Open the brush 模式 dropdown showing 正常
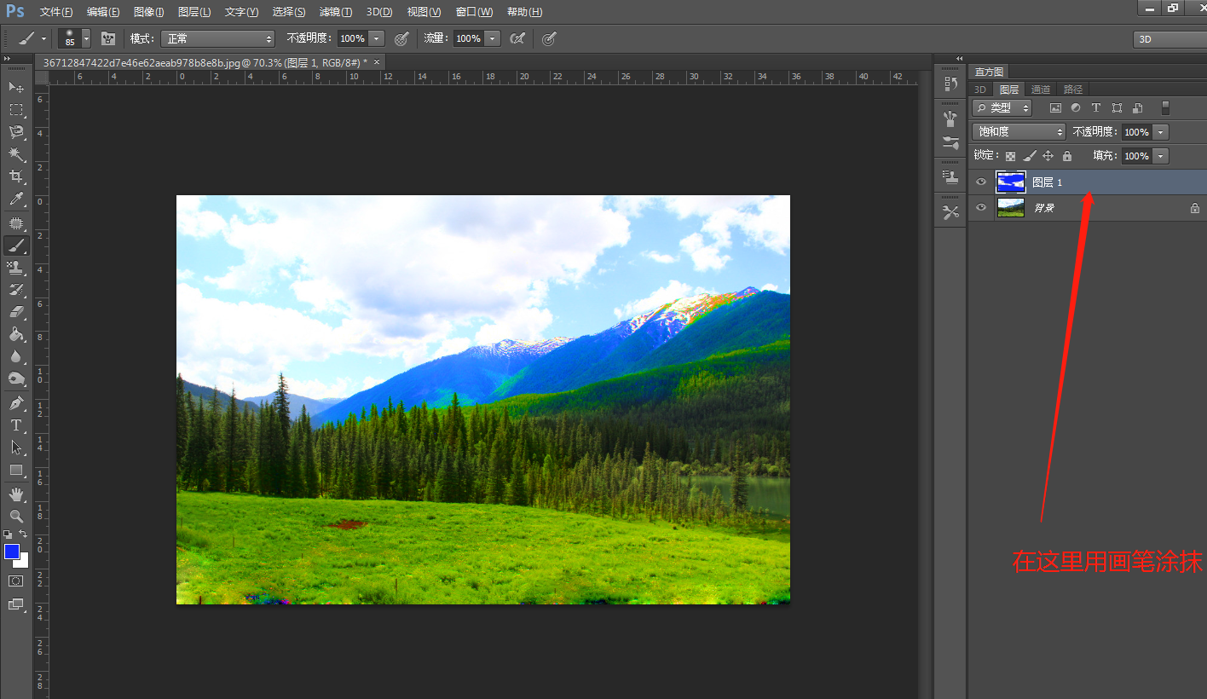This screenshot has height=699, width=1207. (218, 38)
